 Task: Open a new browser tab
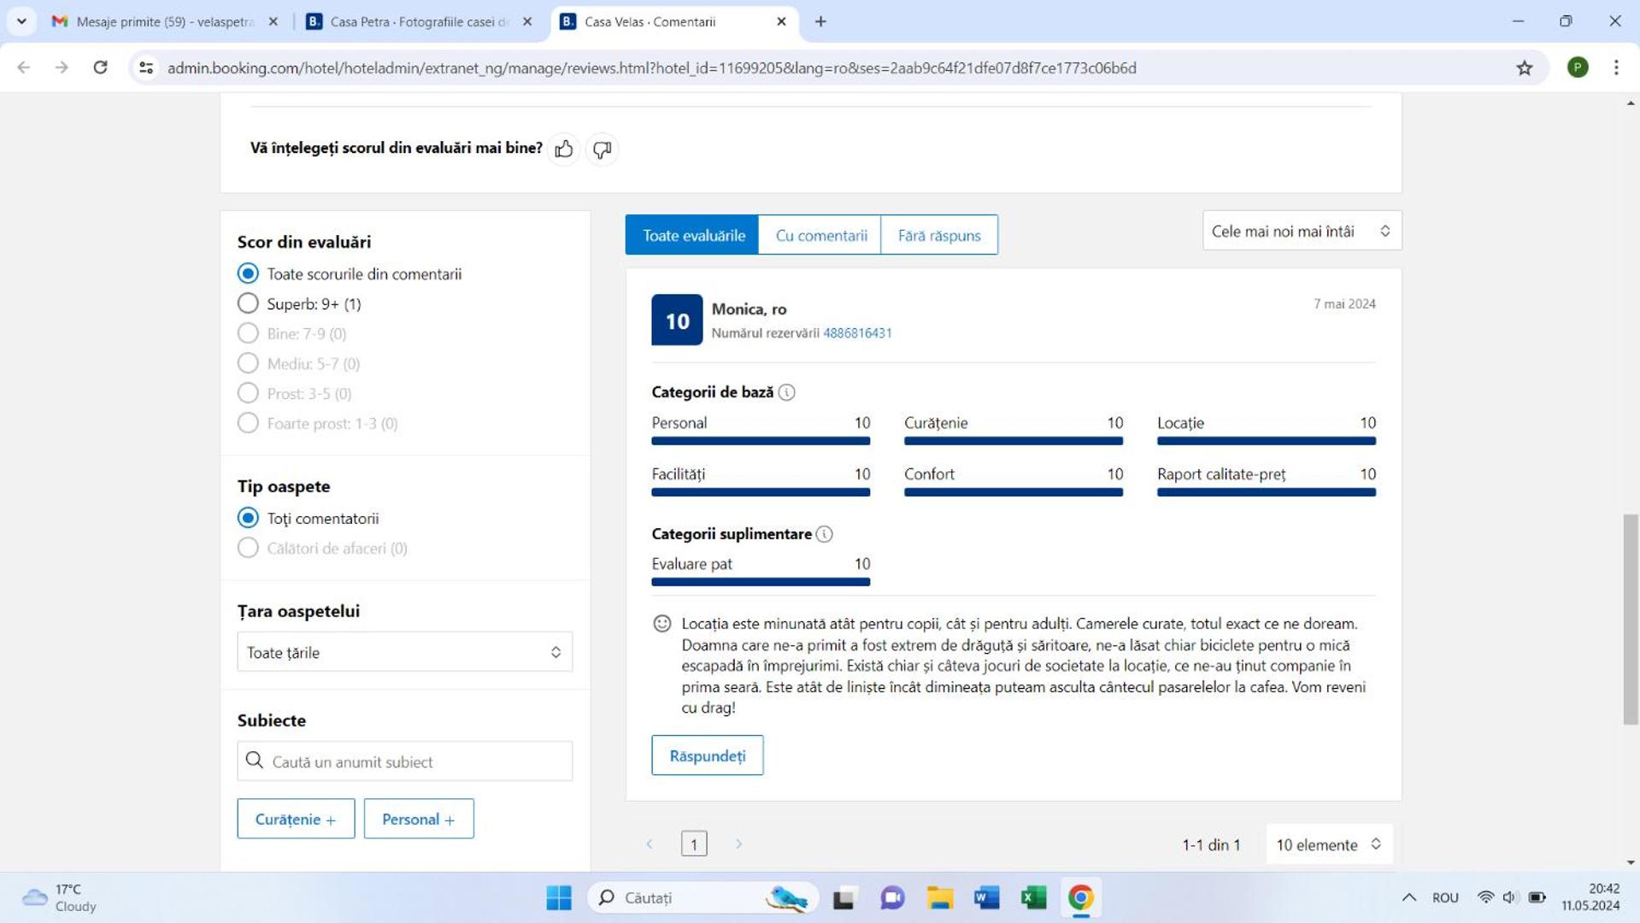(820, 21)
